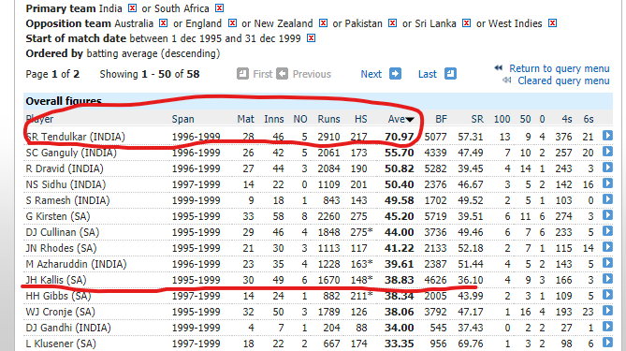
Task: Open JN Rhodes (SA) player link
Action: 61,248
